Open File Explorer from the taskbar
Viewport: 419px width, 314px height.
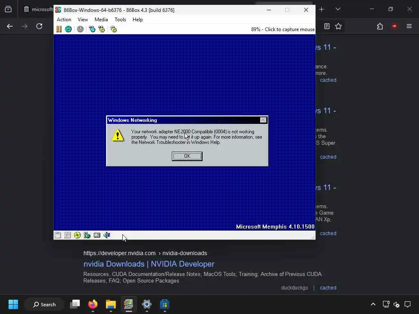click(110, 304)
